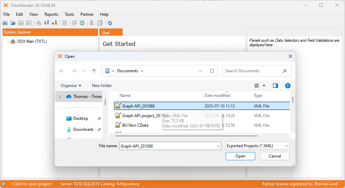Image resolution: width=345 pixels, height=188 pixels.
Task: Click the documentation page toolbar icon
Action: [64, 23]
